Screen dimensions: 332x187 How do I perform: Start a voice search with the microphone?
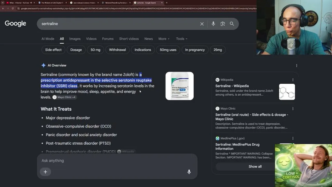click(213, 24)
